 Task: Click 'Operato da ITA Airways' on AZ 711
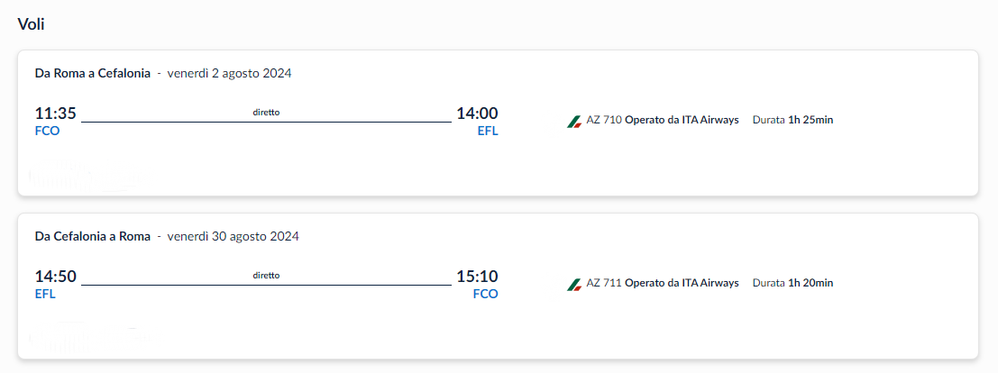point(682,283)
